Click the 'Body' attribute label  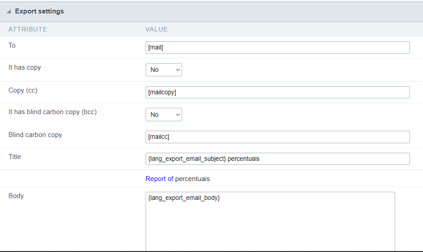[x=16, y=196]
